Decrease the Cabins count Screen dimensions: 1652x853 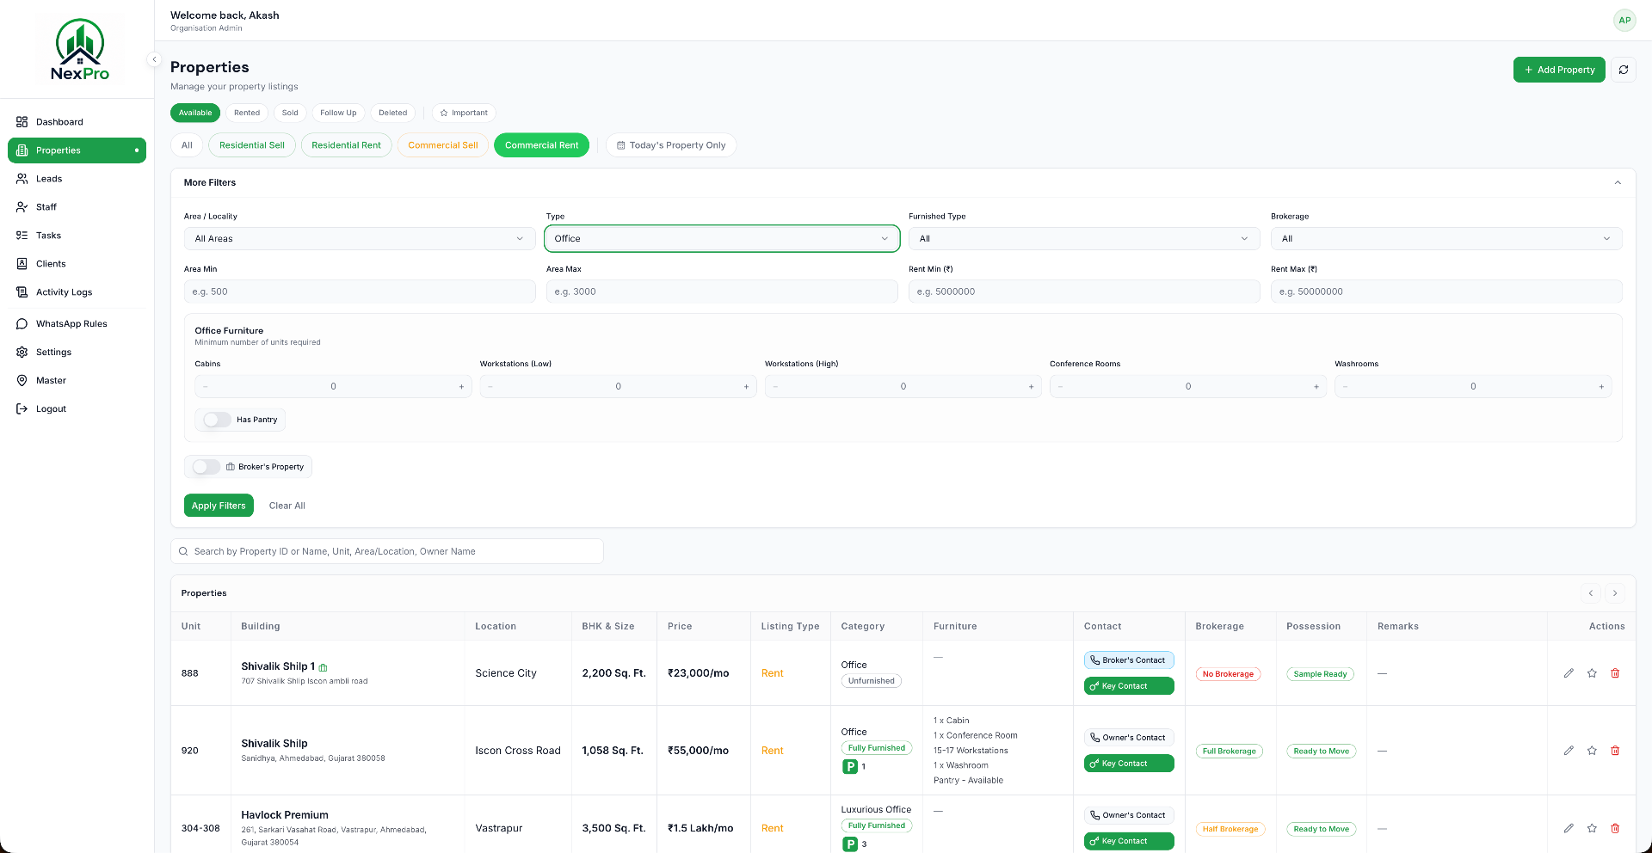click(206, 387)
